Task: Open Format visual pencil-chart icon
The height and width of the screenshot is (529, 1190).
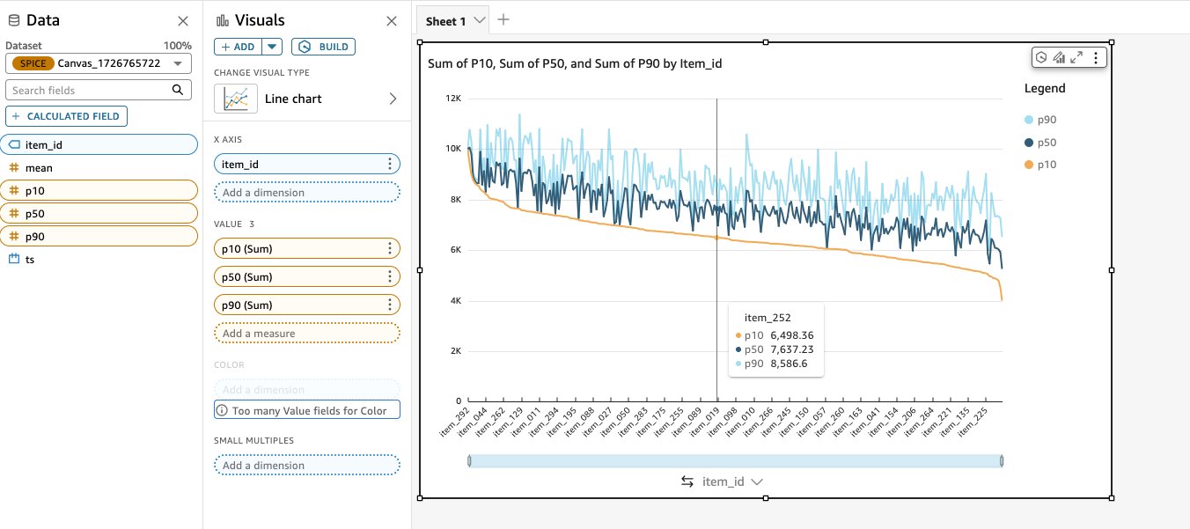Action: pos(1059,57)
